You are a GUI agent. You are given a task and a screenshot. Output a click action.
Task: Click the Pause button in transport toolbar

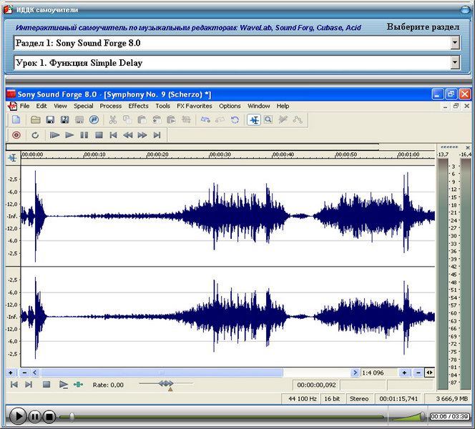tap(84, 134)
